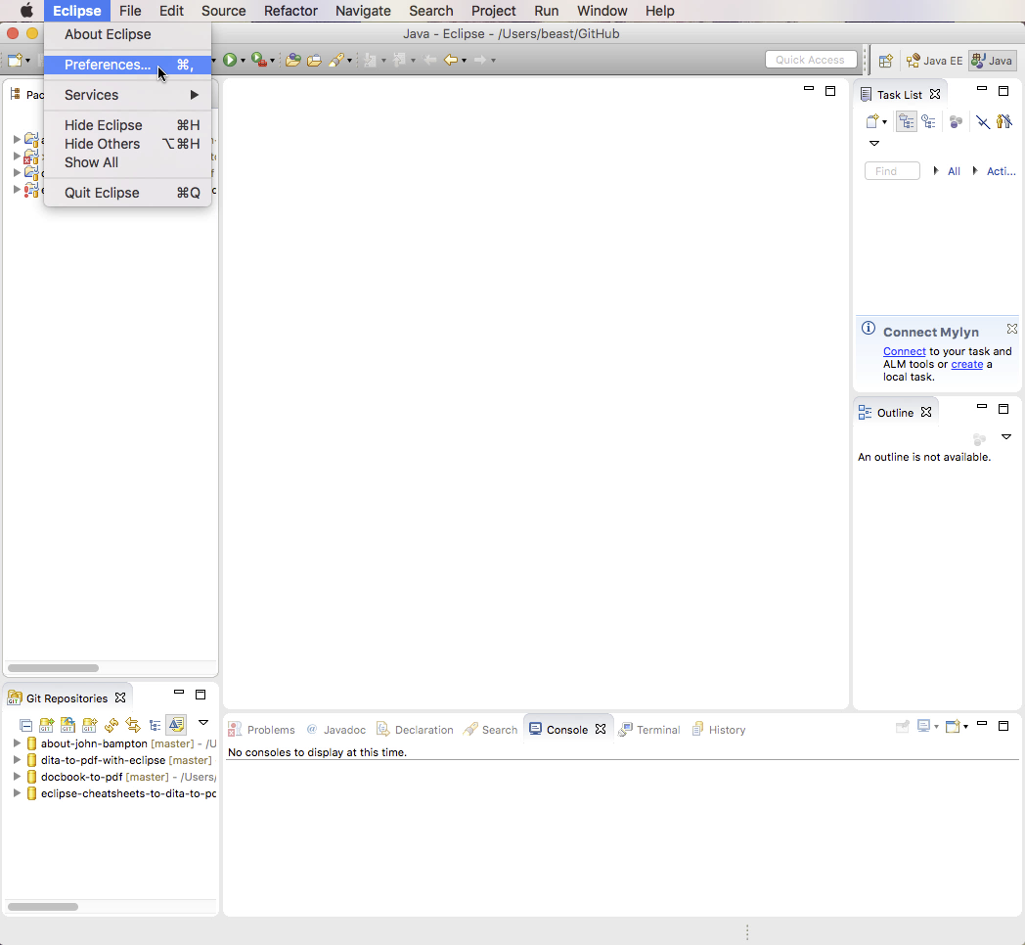This screenshot has height=945, width=1025.
Task: Click the yellow Back navigation arrow
Action: coord(451,61)
